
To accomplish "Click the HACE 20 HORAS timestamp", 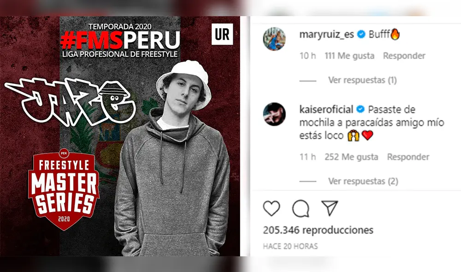I will coord(290,246).
